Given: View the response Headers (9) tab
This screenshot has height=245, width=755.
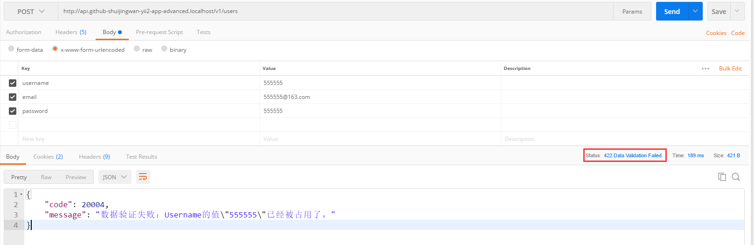Looking at the screenshot, I should (x=95, y=157).
